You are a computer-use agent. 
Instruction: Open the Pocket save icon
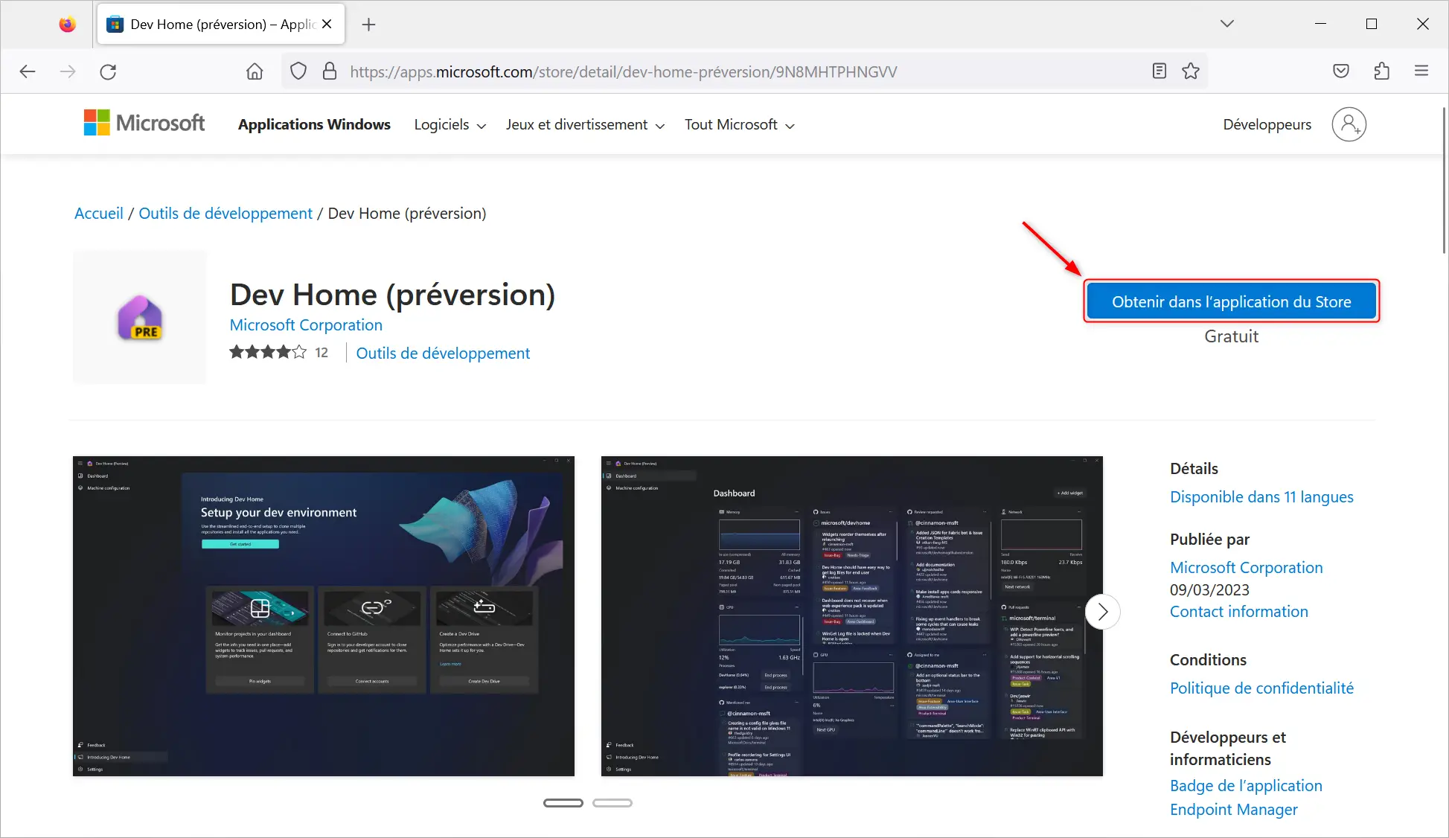tap(1341, 71)
